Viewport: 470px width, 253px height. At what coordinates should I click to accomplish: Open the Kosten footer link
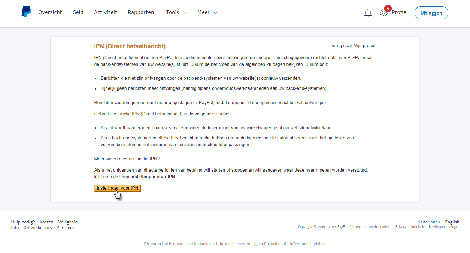pos(46,222)
